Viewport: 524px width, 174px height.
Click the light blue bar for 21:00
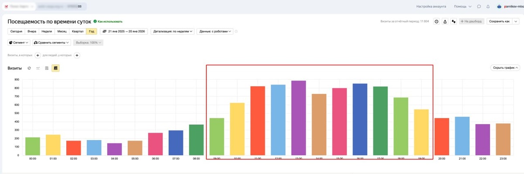pos(462,136)
